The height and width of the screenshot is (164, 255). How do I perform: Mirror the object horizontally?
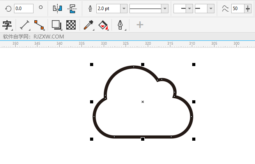pos(57,9)
